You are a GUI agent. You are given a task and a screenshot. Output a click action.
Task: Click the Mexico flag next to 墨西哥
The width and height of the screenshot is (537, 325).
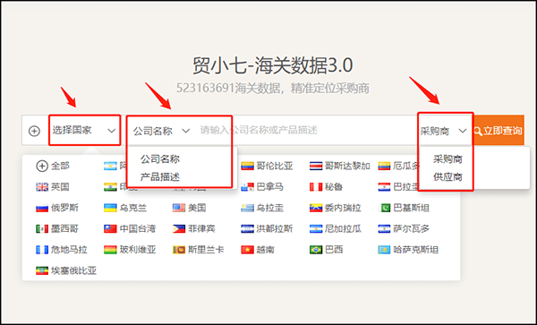[x=42, y=229]
